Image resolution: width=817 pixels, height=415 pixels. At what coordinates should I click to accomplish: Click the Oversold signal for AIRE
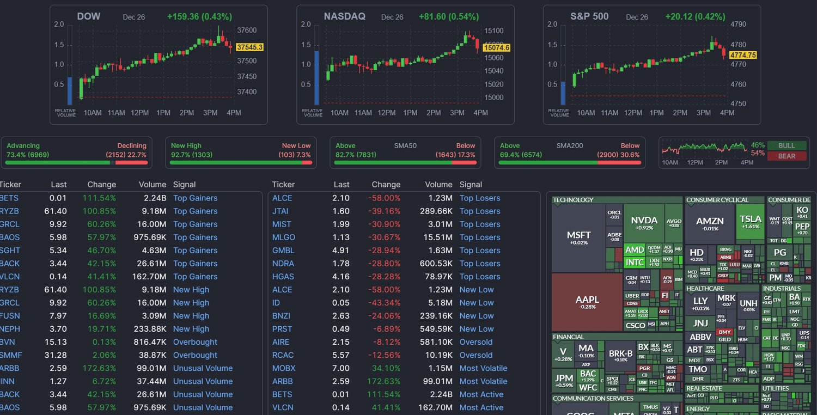click(475, 341)
